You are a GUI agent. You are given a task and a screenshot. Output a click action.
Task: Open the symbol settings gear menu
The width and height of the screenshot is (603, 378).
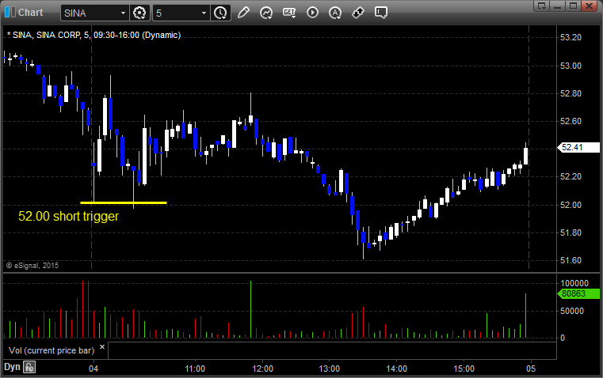(x=139, y=13)
